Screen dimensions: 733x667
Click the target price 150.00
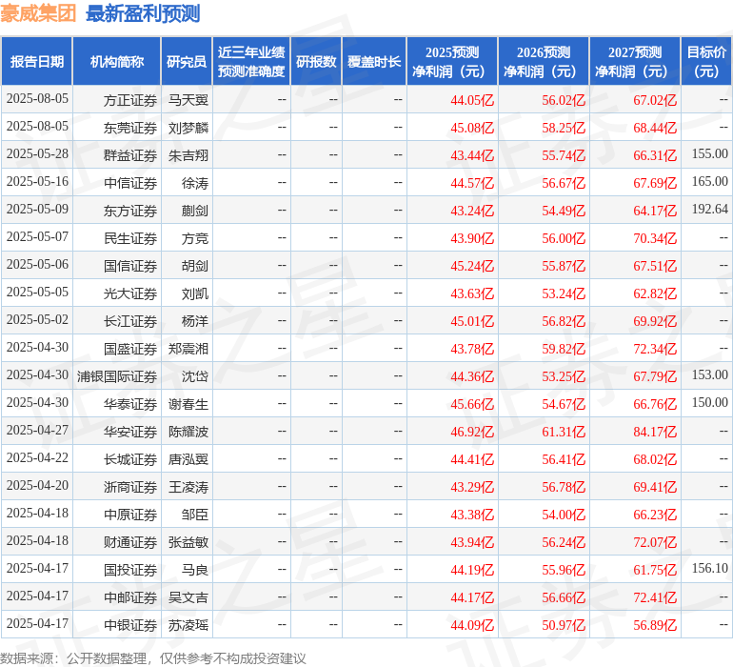(x=709, y=402)
